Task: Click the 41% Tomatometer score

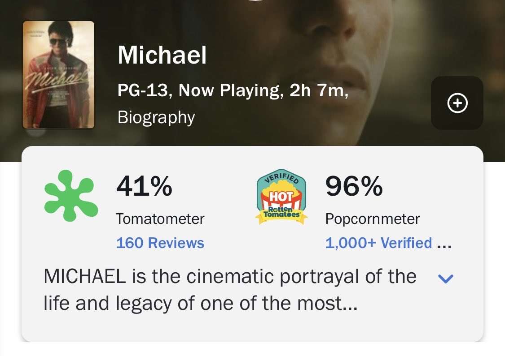Action: click(145, 187)
